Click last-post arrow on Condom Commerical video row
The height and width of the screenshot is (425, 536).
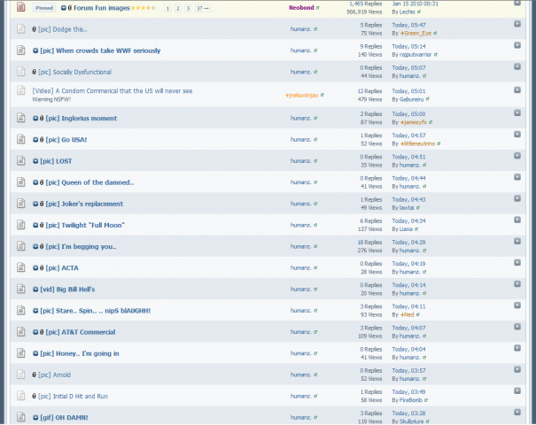pos(517,89)
